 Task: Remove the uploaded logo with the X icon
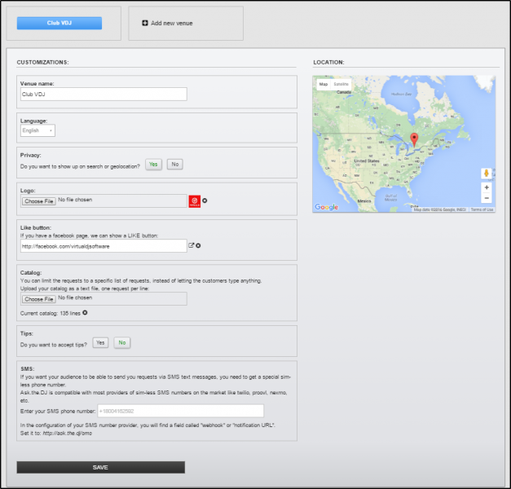pos(205,200)
